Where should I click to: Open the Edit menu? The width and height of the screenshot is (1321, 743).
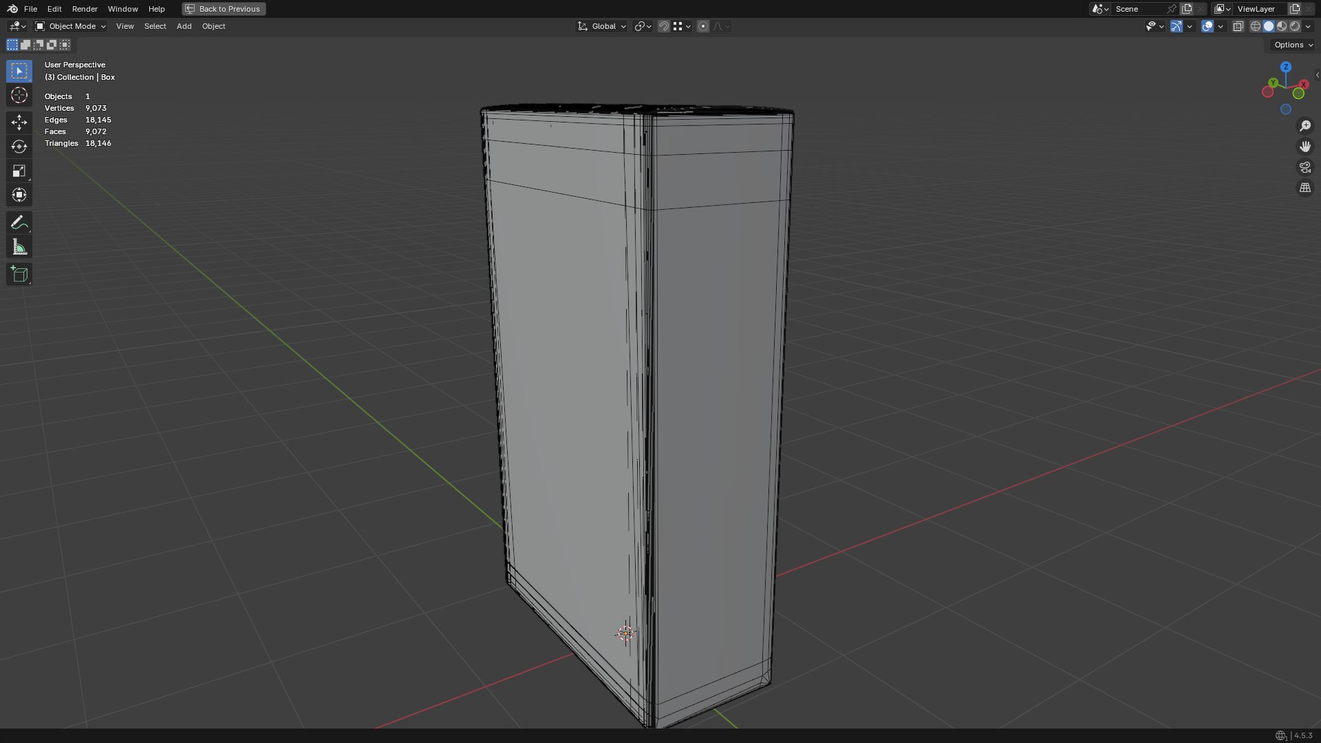pyautogui.click(x=54, y=9)
